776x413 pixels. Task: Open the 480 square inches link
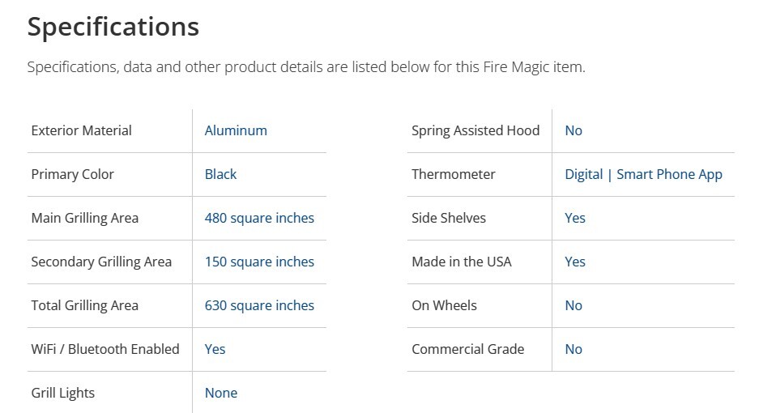(259, 218)
